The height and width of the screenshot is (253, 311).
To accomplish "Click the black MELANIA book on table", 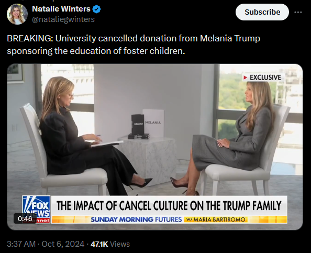I will (138, 124).
